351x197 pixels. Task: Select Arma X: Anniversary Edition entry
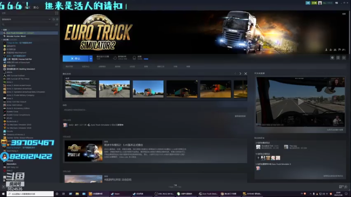[29, 108]
